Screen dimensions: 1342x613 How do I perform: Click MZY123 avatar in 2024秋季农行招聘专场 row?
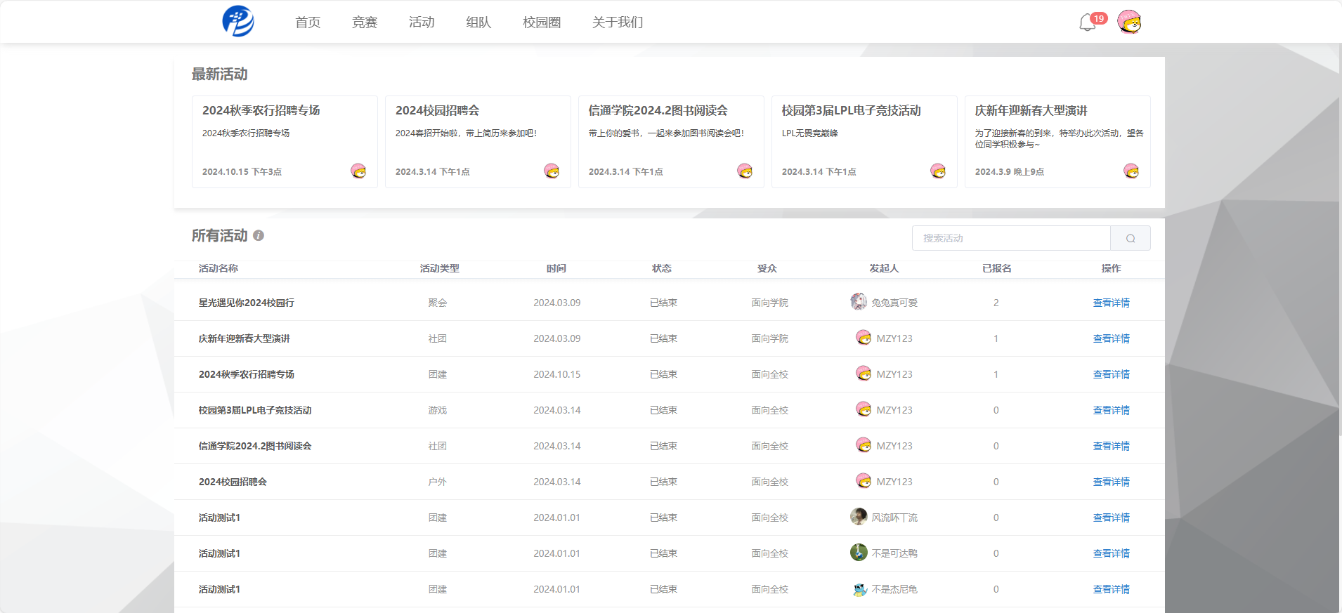point(864,374)
